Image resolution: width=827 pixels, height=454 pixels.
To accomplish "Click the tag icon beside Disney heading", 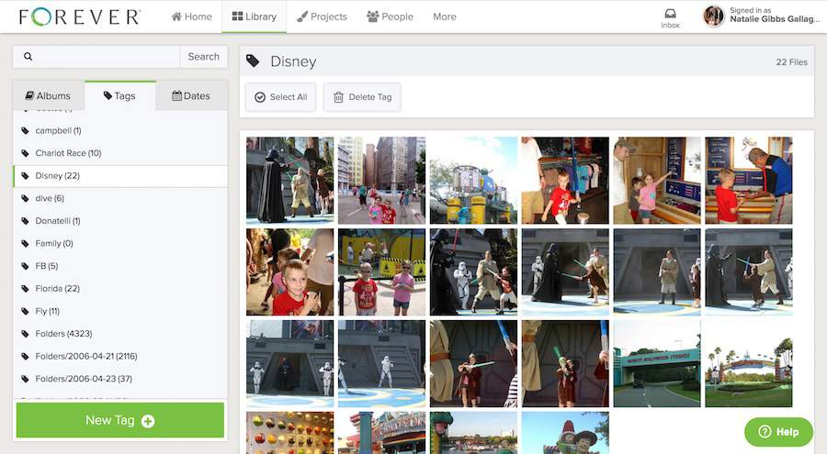I will pos(253,61).
